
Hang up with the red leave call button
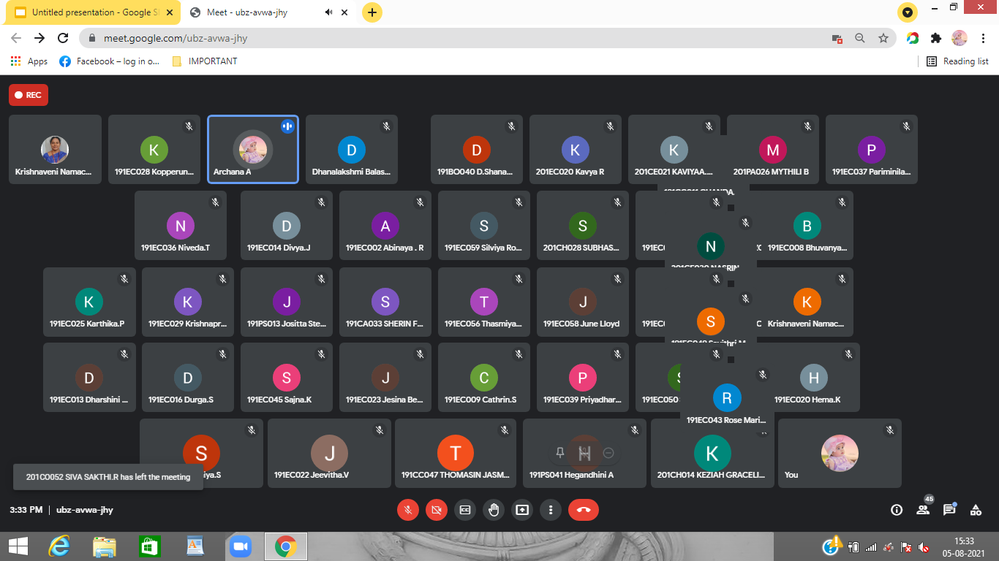click(583, 510)
